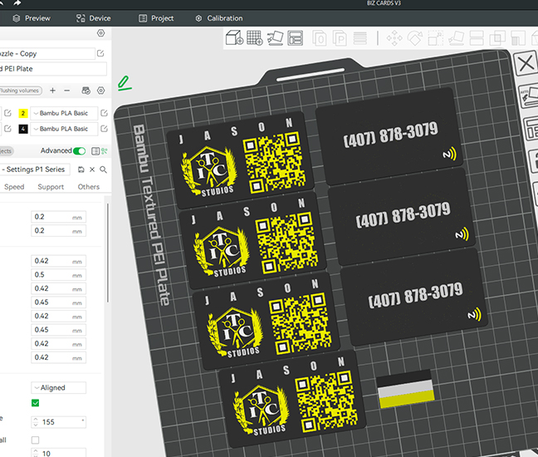Click the 155 value stepper arrows

[36, 422]
